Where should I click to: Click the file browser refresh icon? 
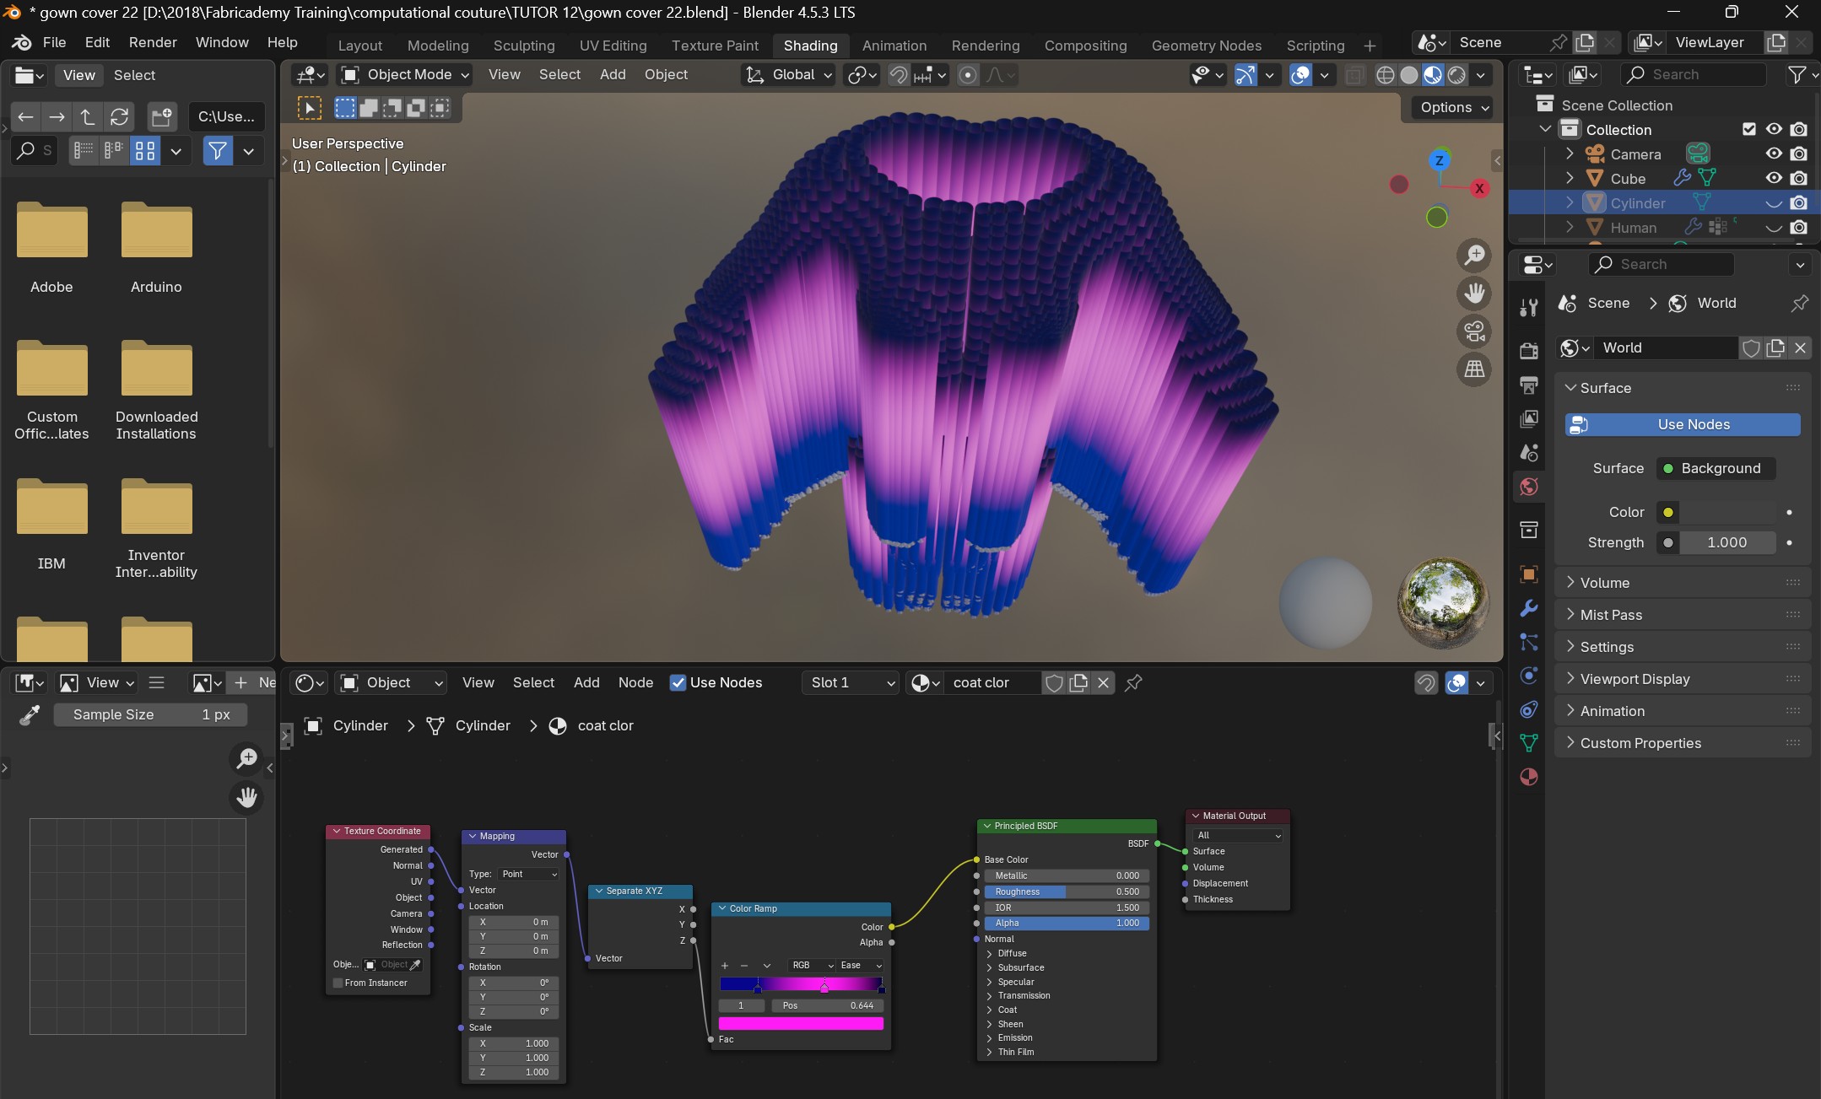(x=120, y=116)
